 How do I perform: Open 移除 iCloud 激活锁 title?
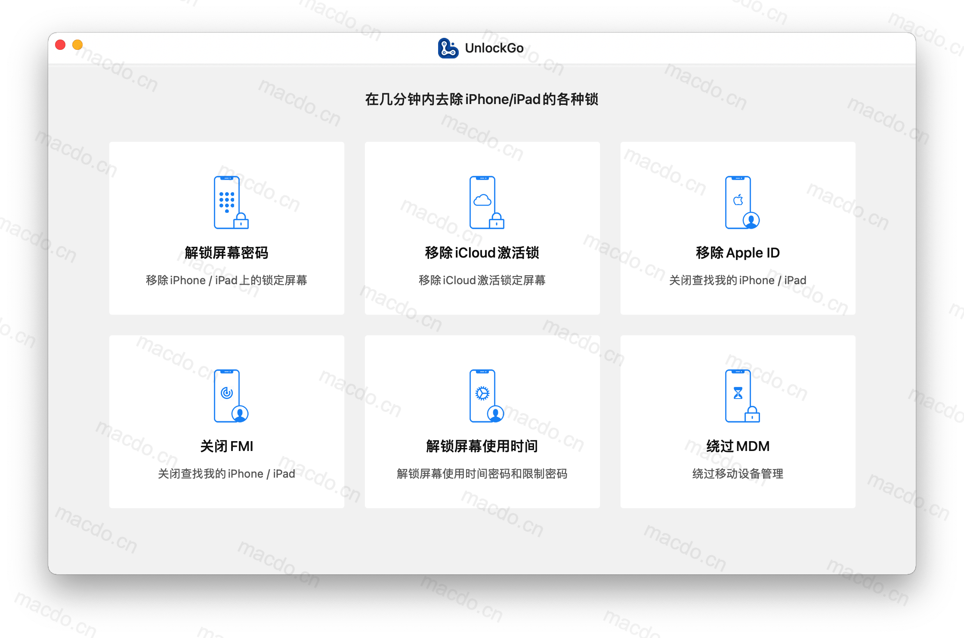tap(482, 253)
